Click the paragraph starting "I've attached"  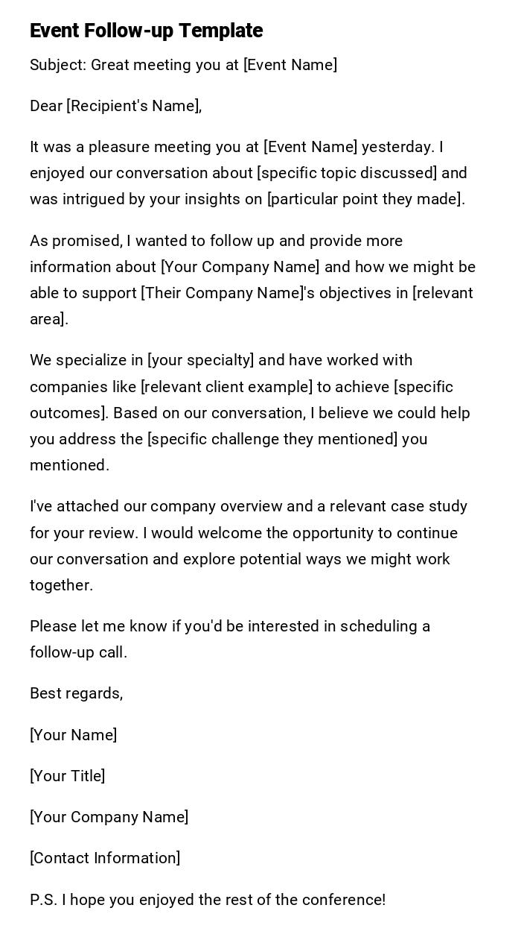(249, 546)
